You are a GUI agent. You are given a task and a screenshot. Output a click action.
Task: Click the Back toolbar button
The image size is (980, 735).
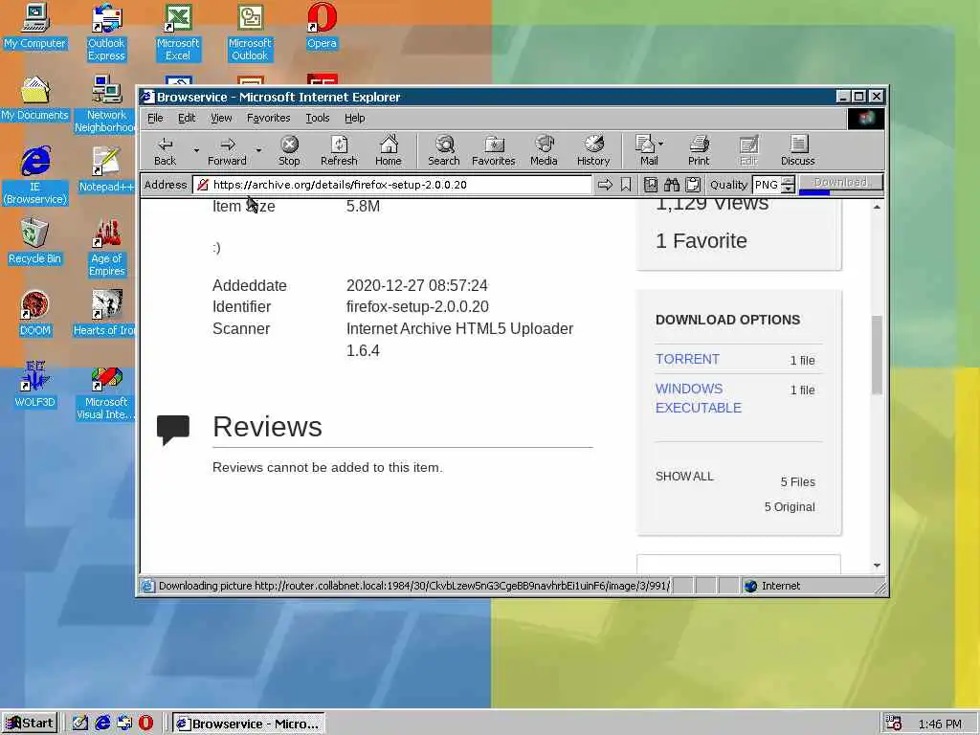(x=165, y=150)
